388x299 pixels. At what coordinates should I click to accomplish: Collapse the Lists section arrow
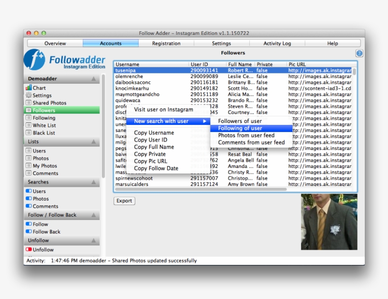pyautogui.click(x=94, y=141)
